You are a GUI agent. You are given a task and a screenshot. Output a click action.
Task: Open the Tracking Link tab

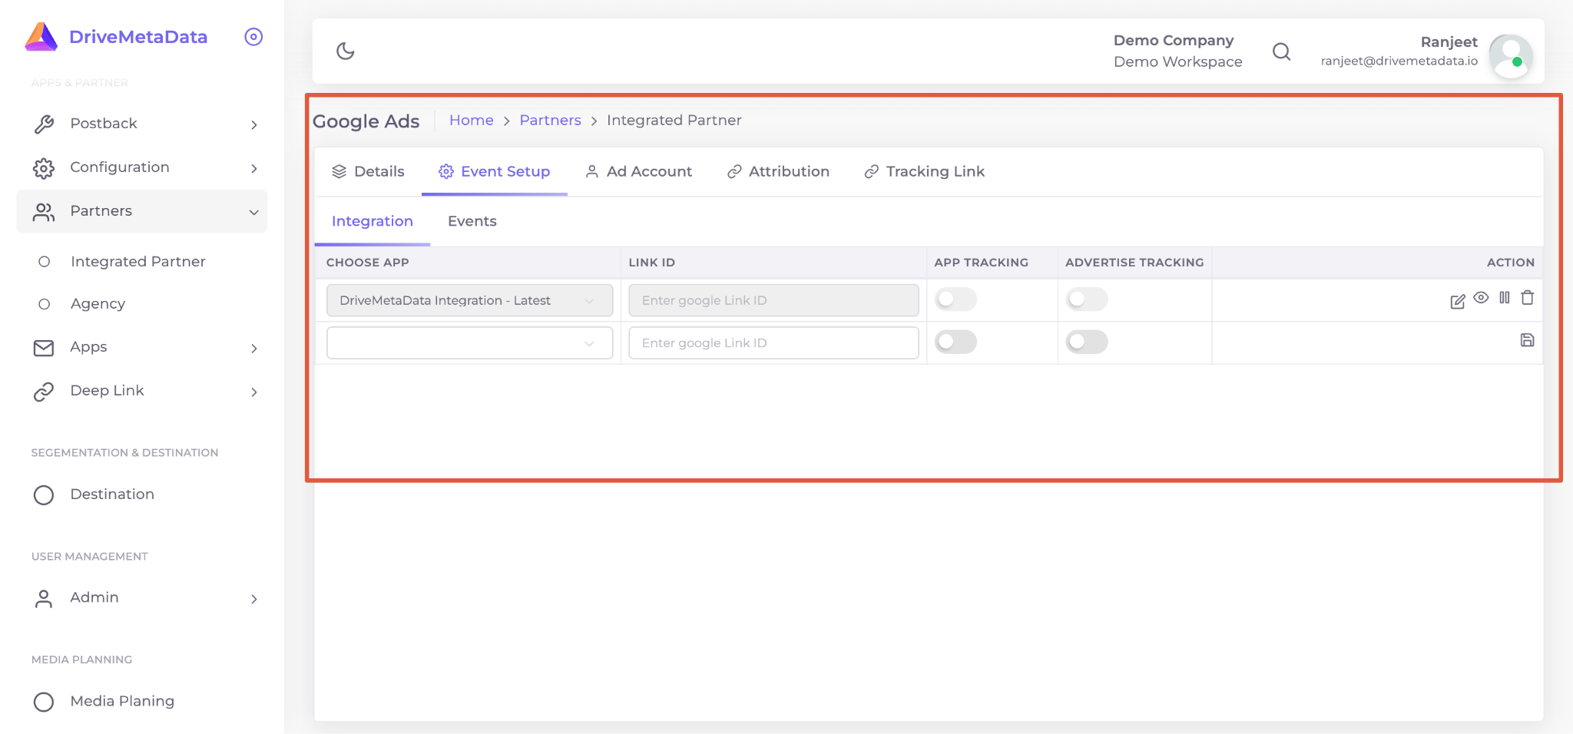point(924,171)
